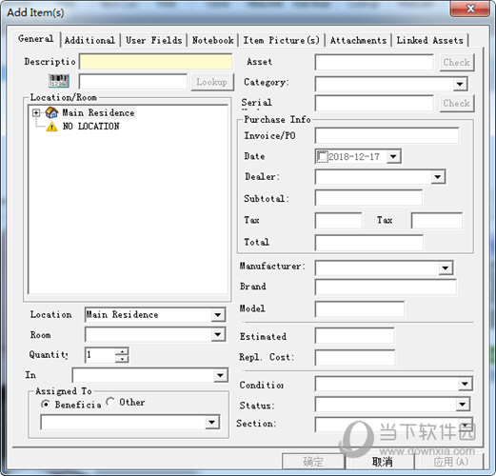Click the Asset input field
The image size is (496, 476).
click(x=374, y=62)
